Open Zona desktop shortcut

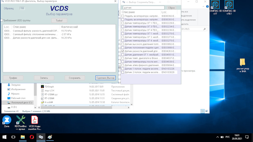[7, 121]
